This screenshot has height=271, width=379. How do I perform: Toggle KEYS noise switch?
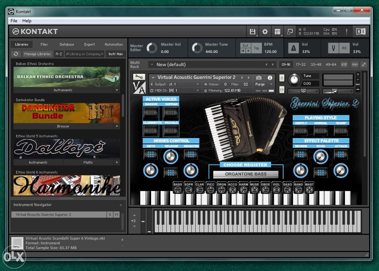[x=151, y=154]
